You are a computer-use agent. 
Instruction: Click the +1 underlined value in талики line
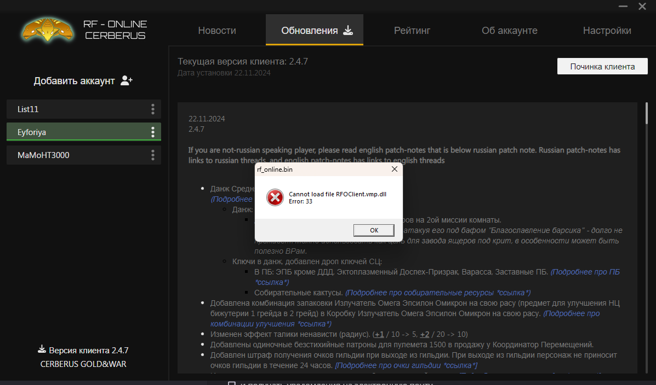pos(379,335)
